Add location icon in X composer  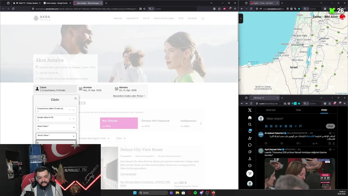coord(296,126)
